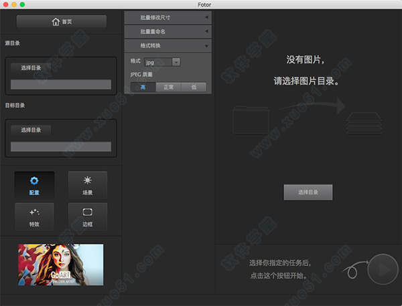The width and height of the screenshot is (402, 306).
Task: Click the 目标目录 label
Action: pos(15,106)
